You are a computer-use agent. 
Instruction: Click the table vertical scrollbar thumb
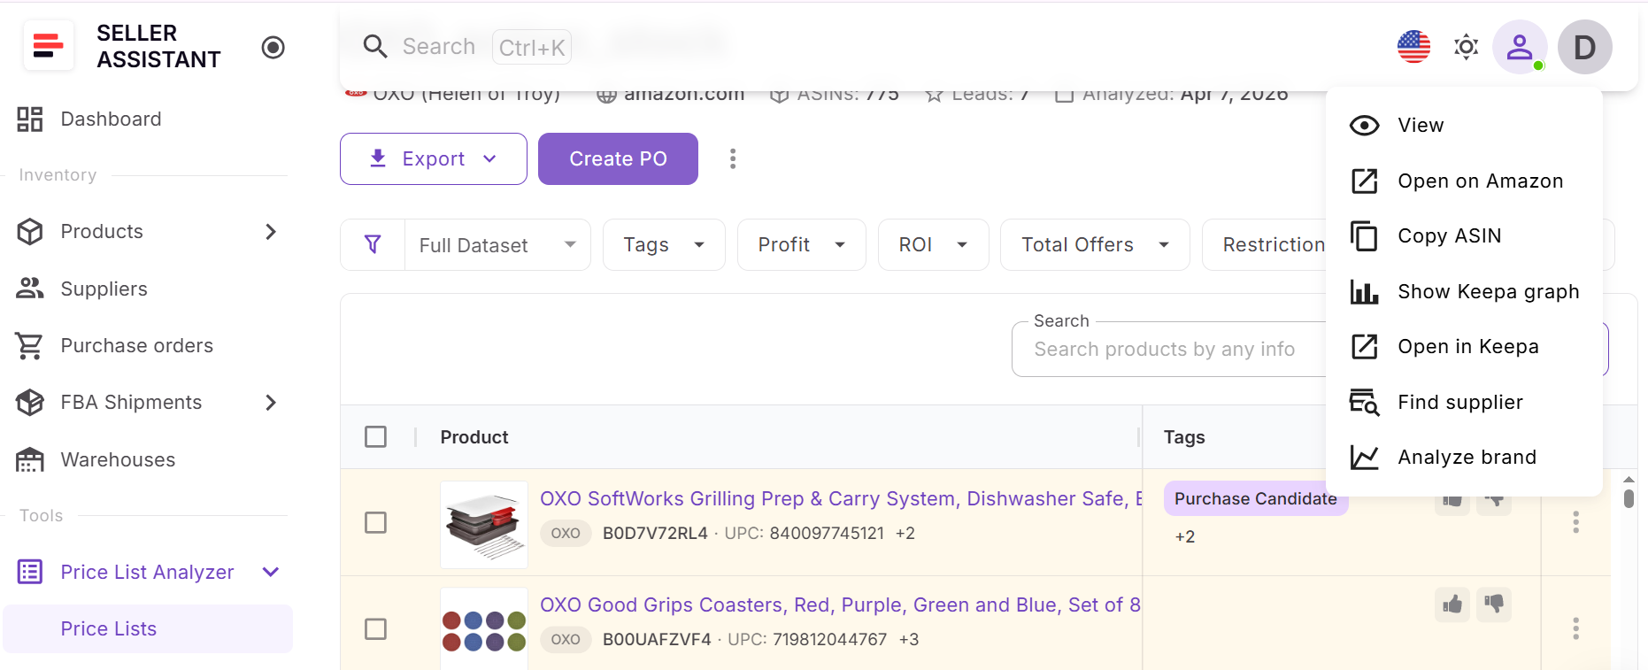click(x=1629, y=498)
